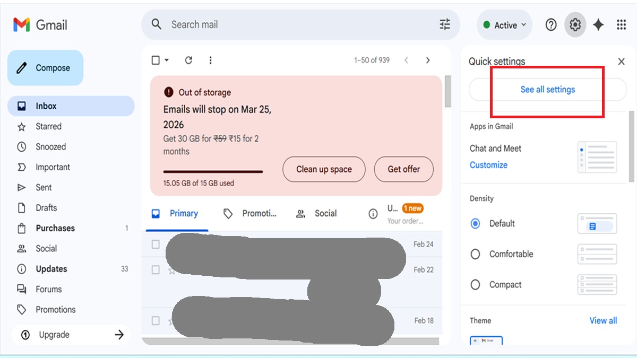Select the Default density option
This screenshot has height=358, width=637.
[476, 224]
